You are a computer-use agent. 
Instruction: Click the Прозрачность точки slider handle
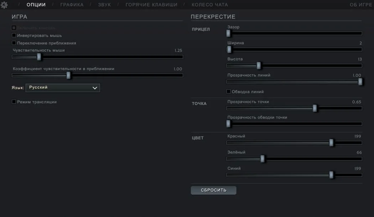coord(315,108)
